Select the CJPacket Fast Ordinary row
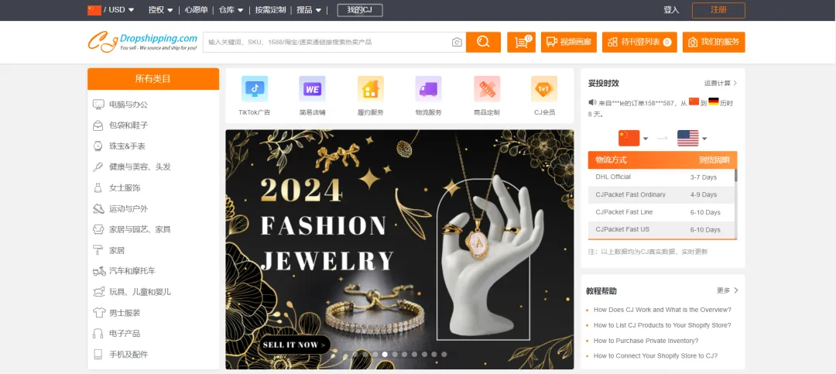Viewport: 836px width, 374px height. tap(661, 194)
